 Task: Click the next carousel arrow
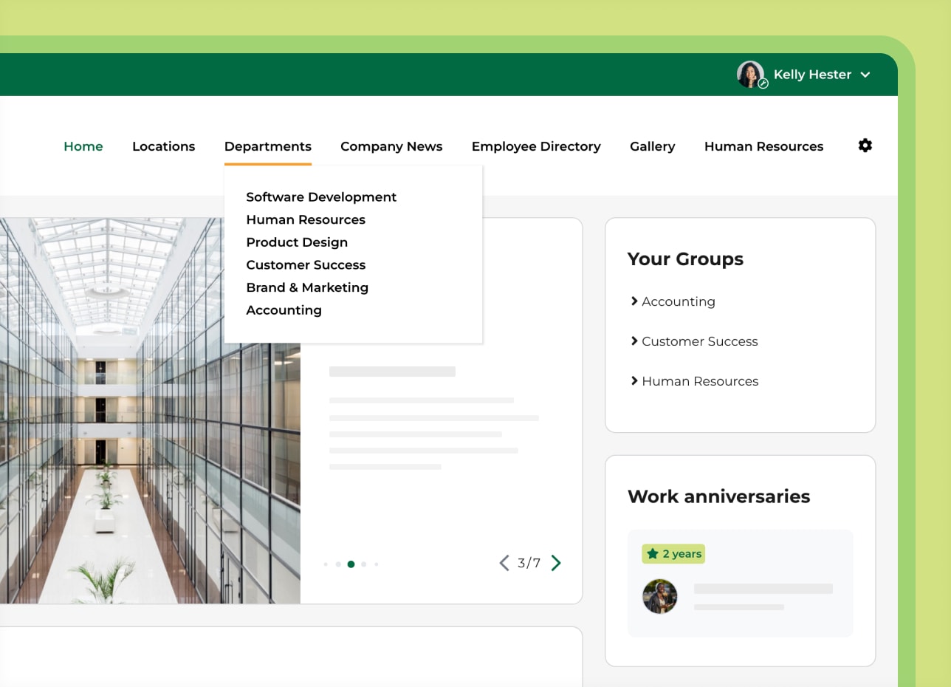[556, 562]
